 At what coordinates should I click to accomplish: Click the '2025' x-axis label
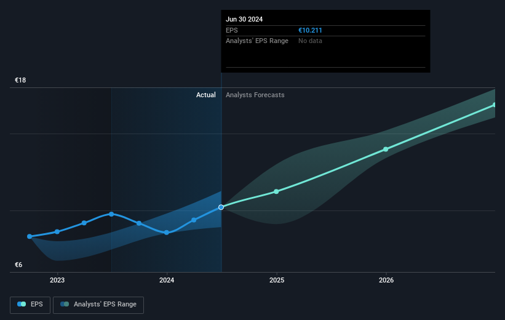pos(277,280)
